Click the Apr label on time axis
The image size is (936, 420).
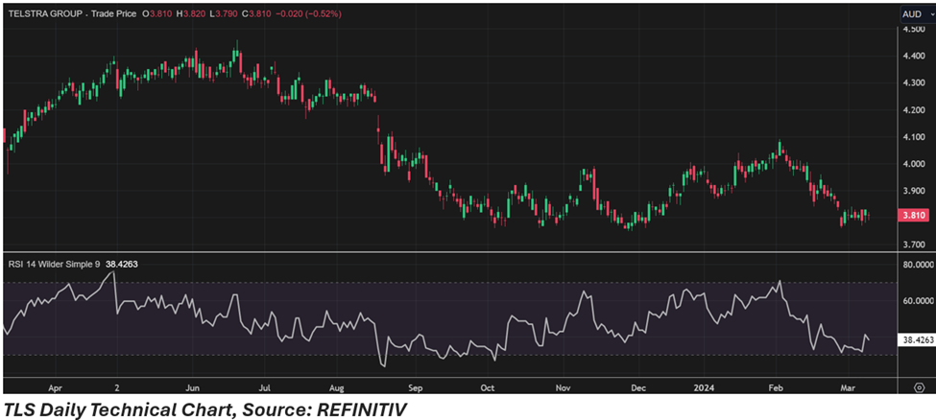55,387
